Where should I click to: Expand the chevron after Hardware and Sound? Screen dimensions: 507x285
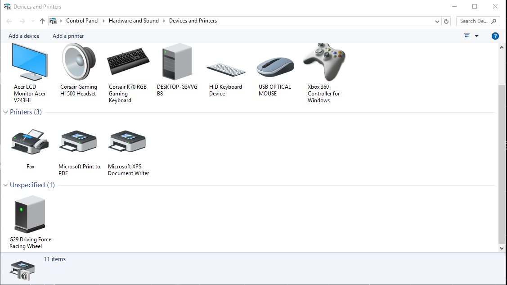[x=164, y=21]
